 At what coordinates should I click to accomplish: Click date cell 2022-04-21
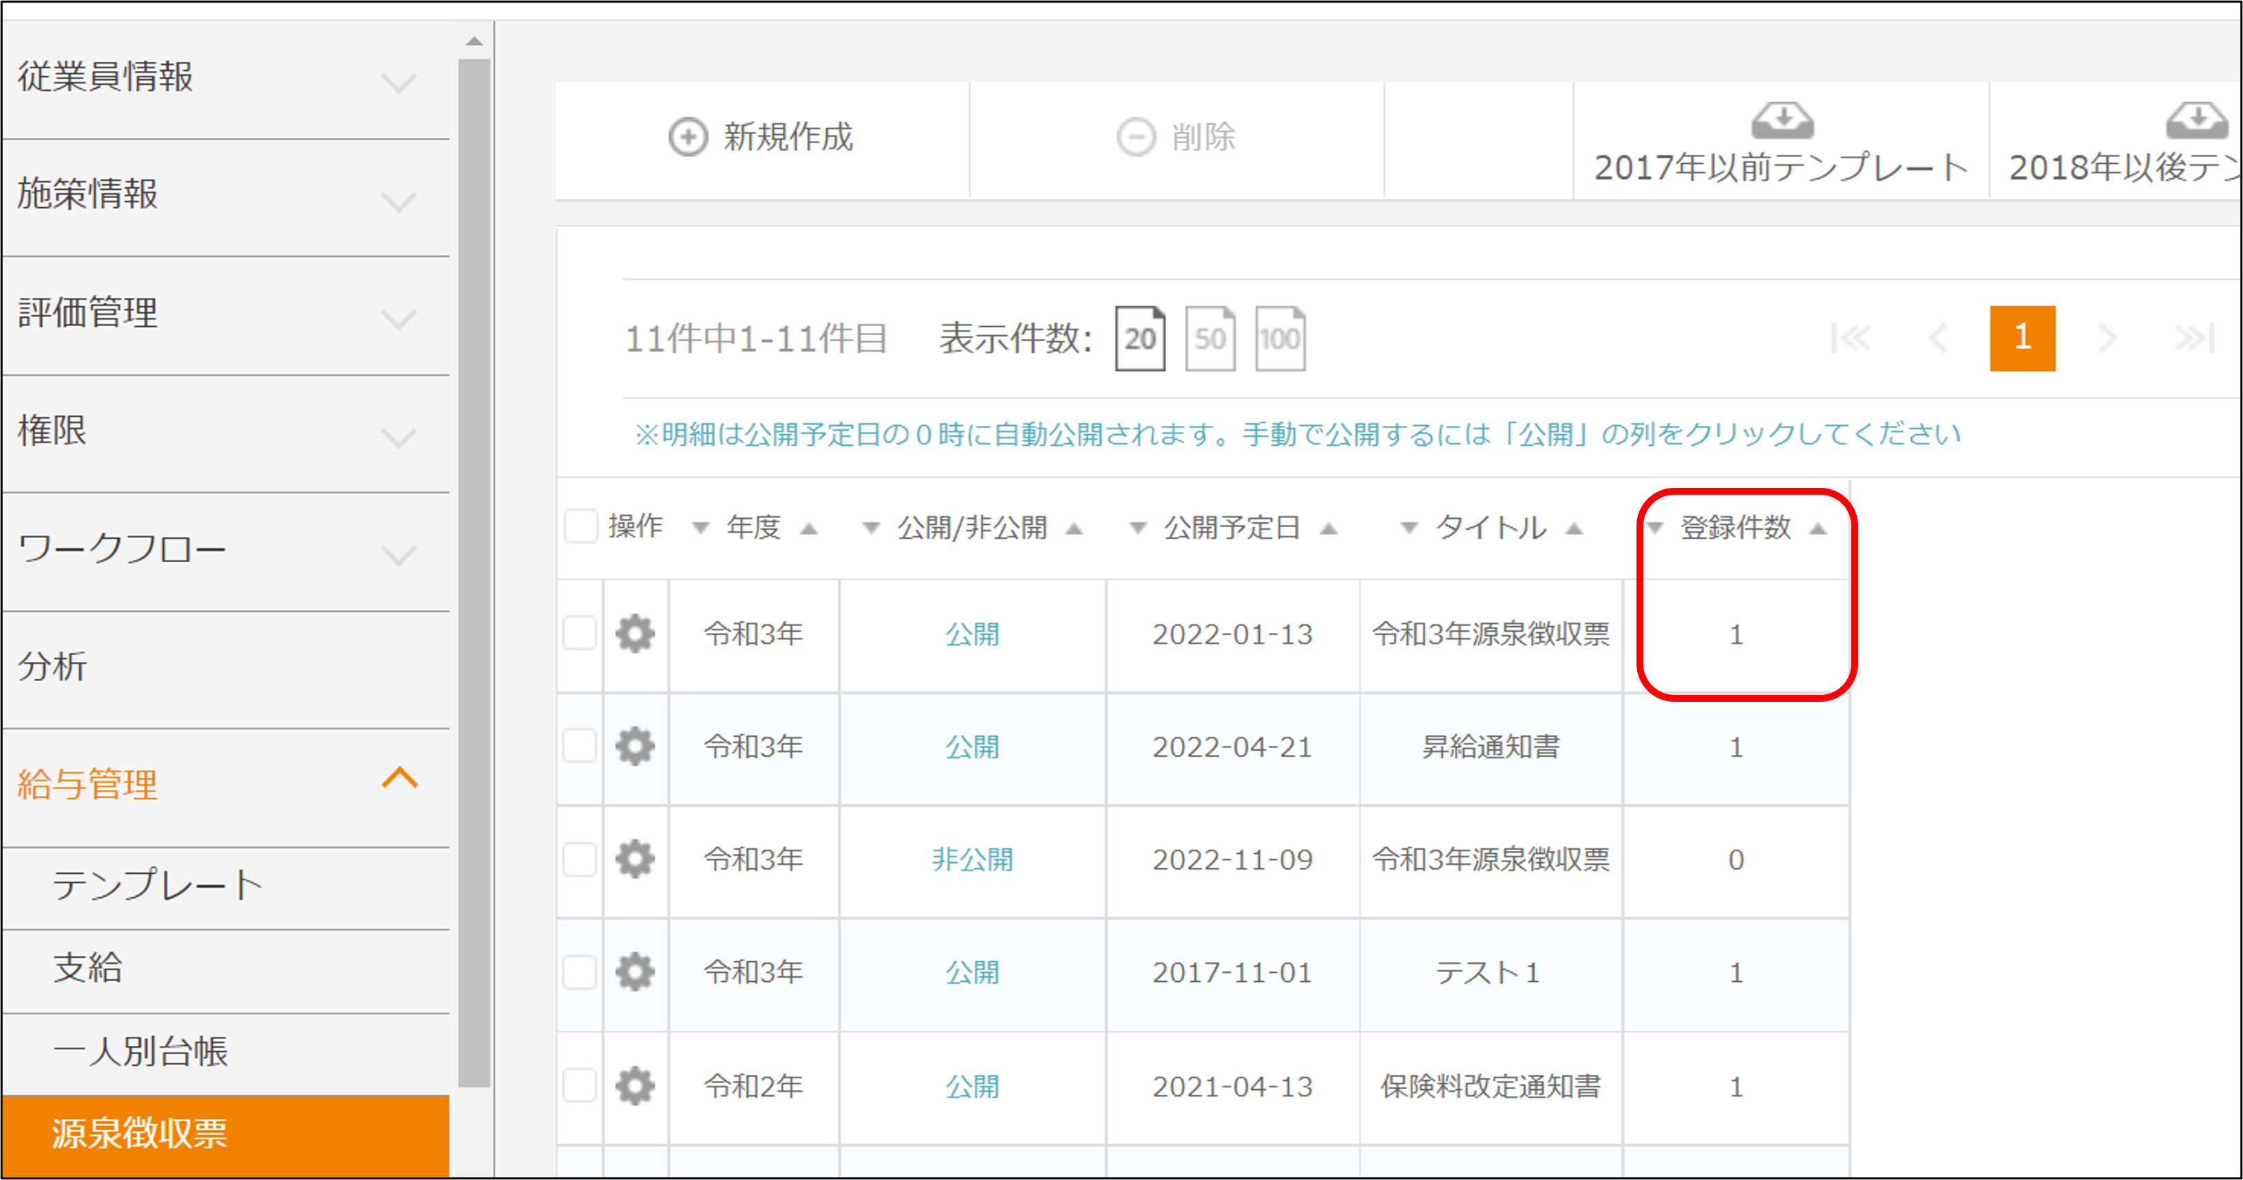click(x=1232, y=747)
